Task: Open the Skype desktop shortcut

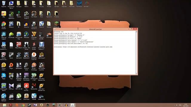Action: [x=4, y=76]
